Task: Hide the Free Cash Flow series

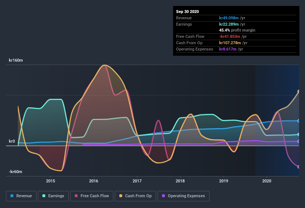Action: [92, 196]
